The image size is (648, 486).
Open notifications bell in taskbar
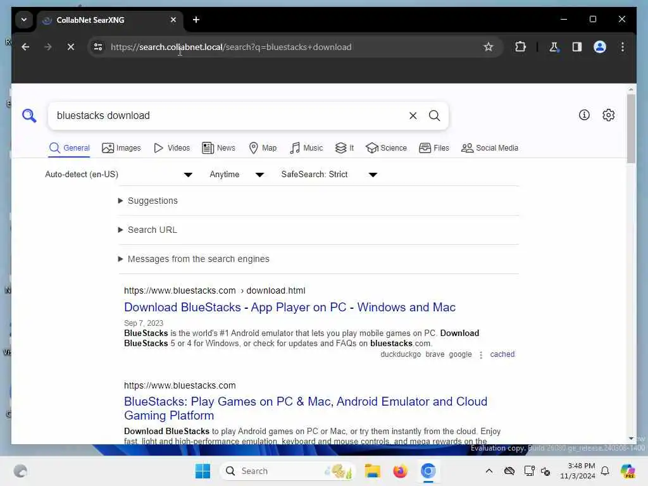pyautogui.click(x=605, y=471)
